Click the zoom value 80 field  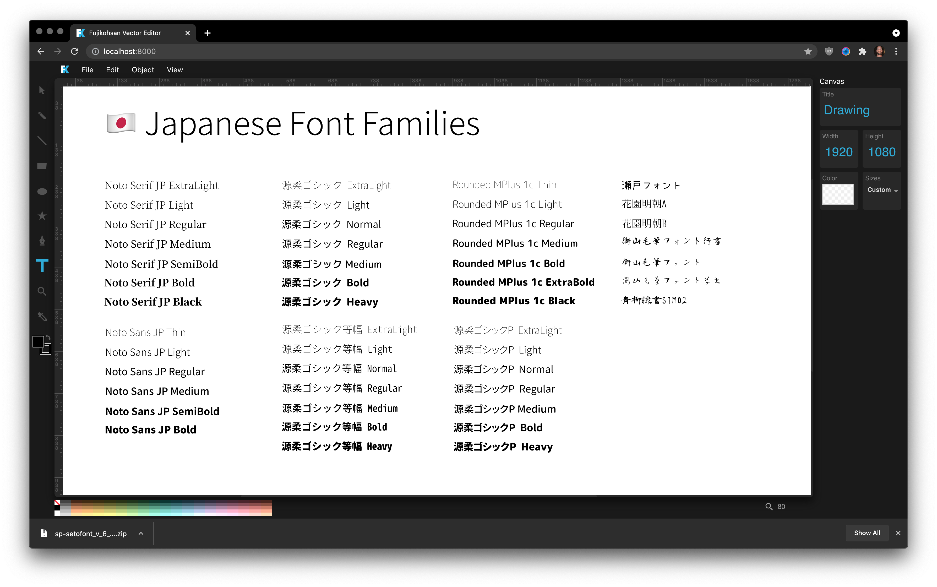(781, 507)
